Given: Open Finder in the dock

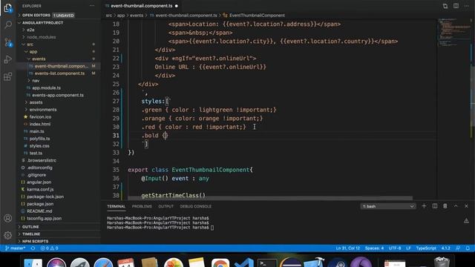Looking at the screenshot, I should (x=33, y=263).
